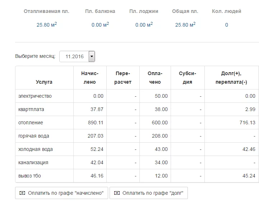This screenshot has width=259, height=203.
Task: Select the "вывоз тбо" service row label
Action: [x=30, y=176]
